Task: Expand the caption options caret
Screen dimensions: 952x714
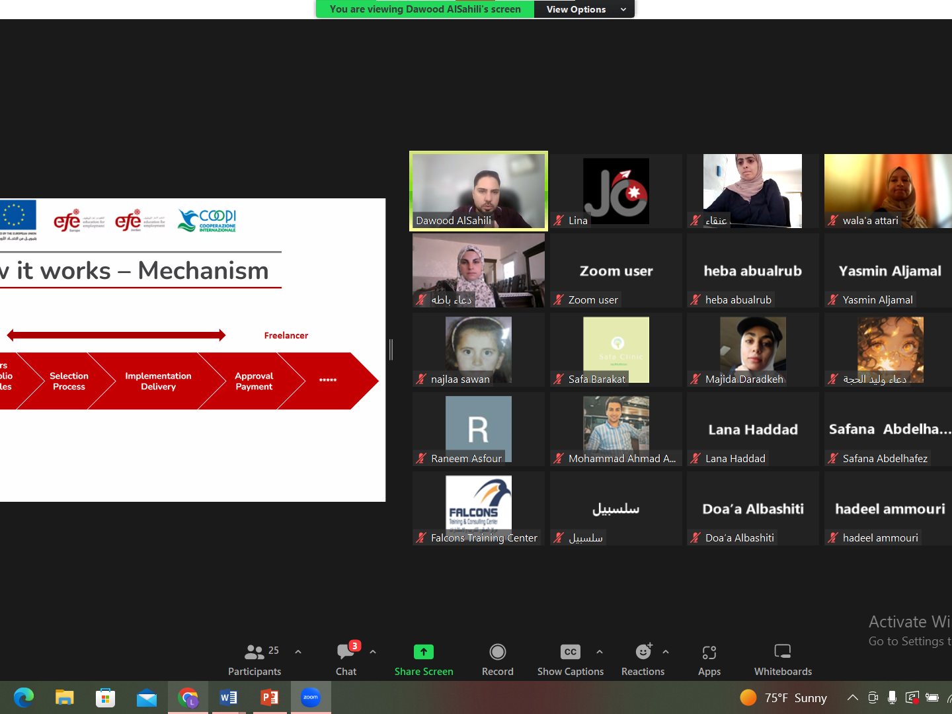Action: tap(600, 652)
